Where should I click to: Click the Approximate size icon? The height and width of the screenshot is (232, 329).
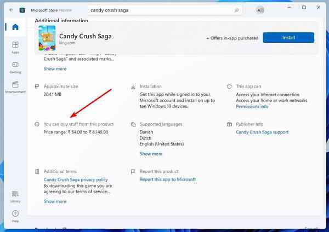tap(37, 86)
